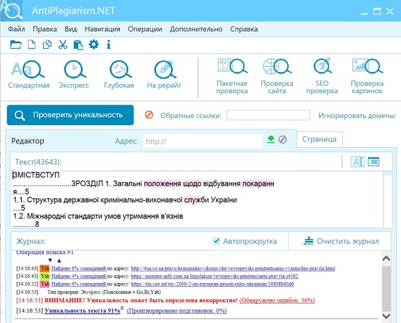This screenshot has height=323, width=401.
Task: Toggle the Автопрокрутка checkbox
Action: click(216, 241)
